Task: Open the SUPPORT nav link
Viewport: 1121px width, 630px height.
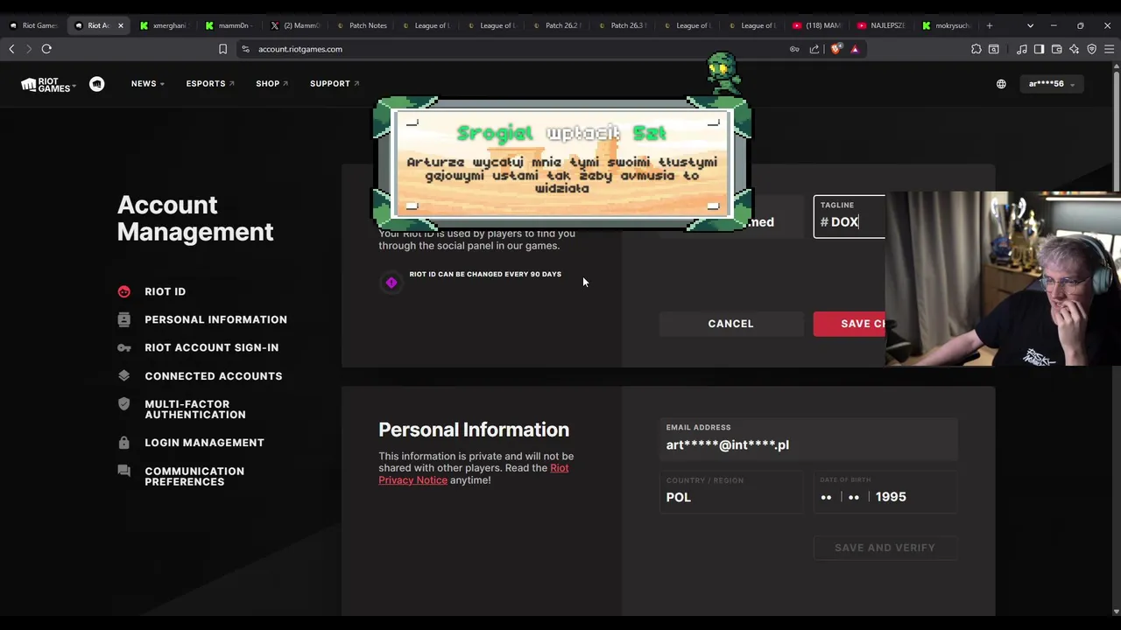Action: tap(335, 84)
